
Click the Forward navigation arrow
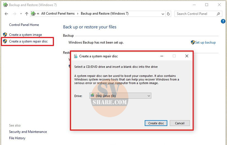pos(14,14)
